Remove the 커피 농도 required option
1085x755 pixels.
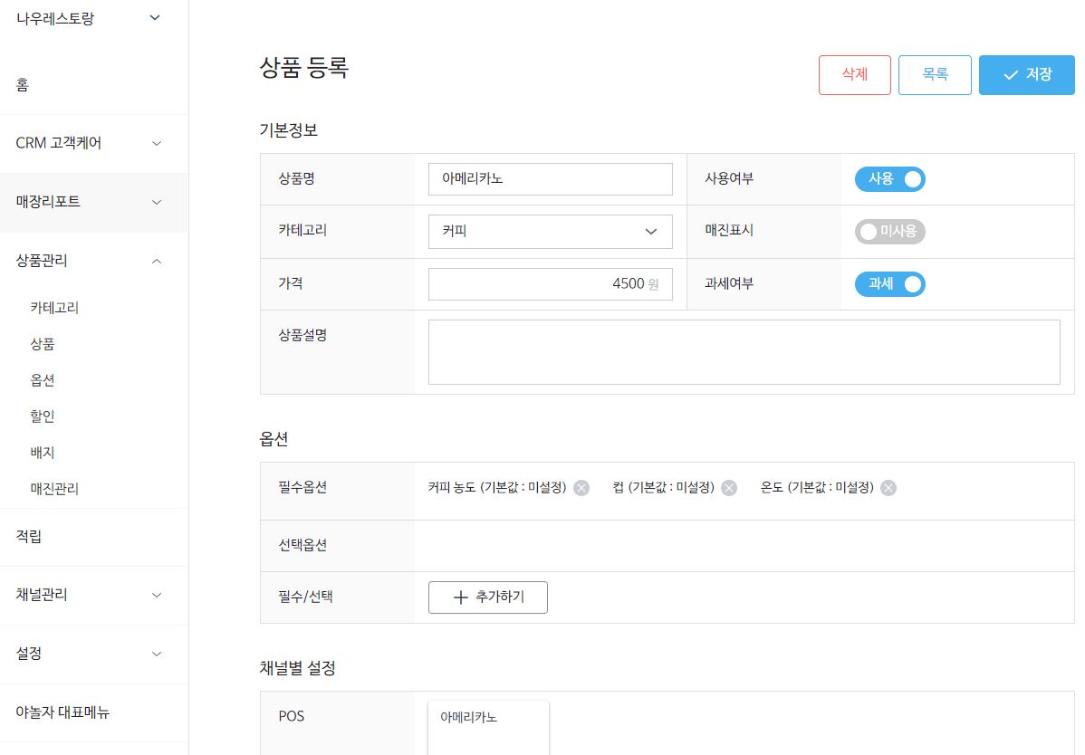[581, 488]
